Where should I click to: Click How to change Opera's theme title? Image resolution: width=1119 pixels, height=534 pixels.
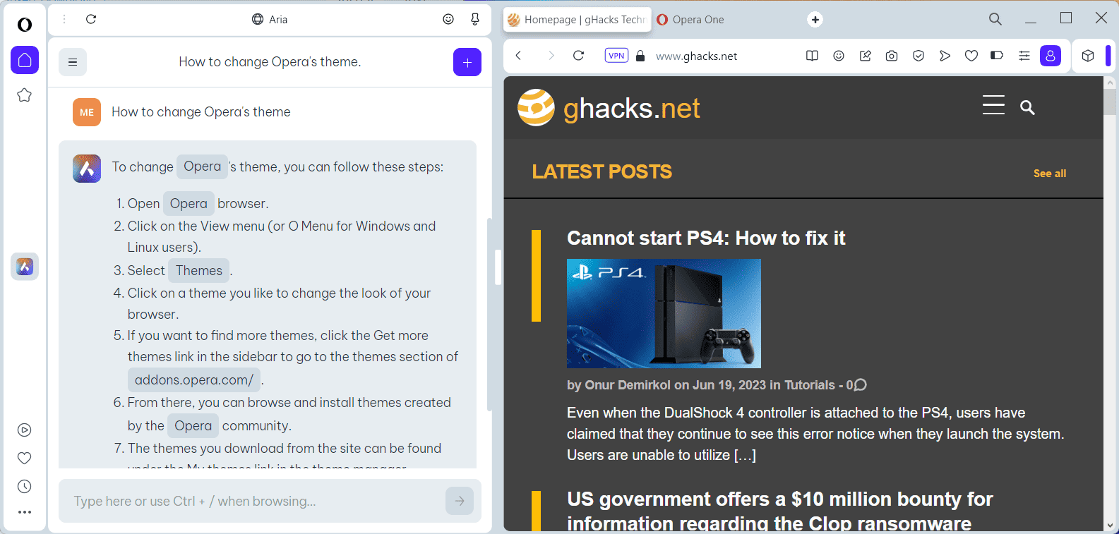(270, 62)
